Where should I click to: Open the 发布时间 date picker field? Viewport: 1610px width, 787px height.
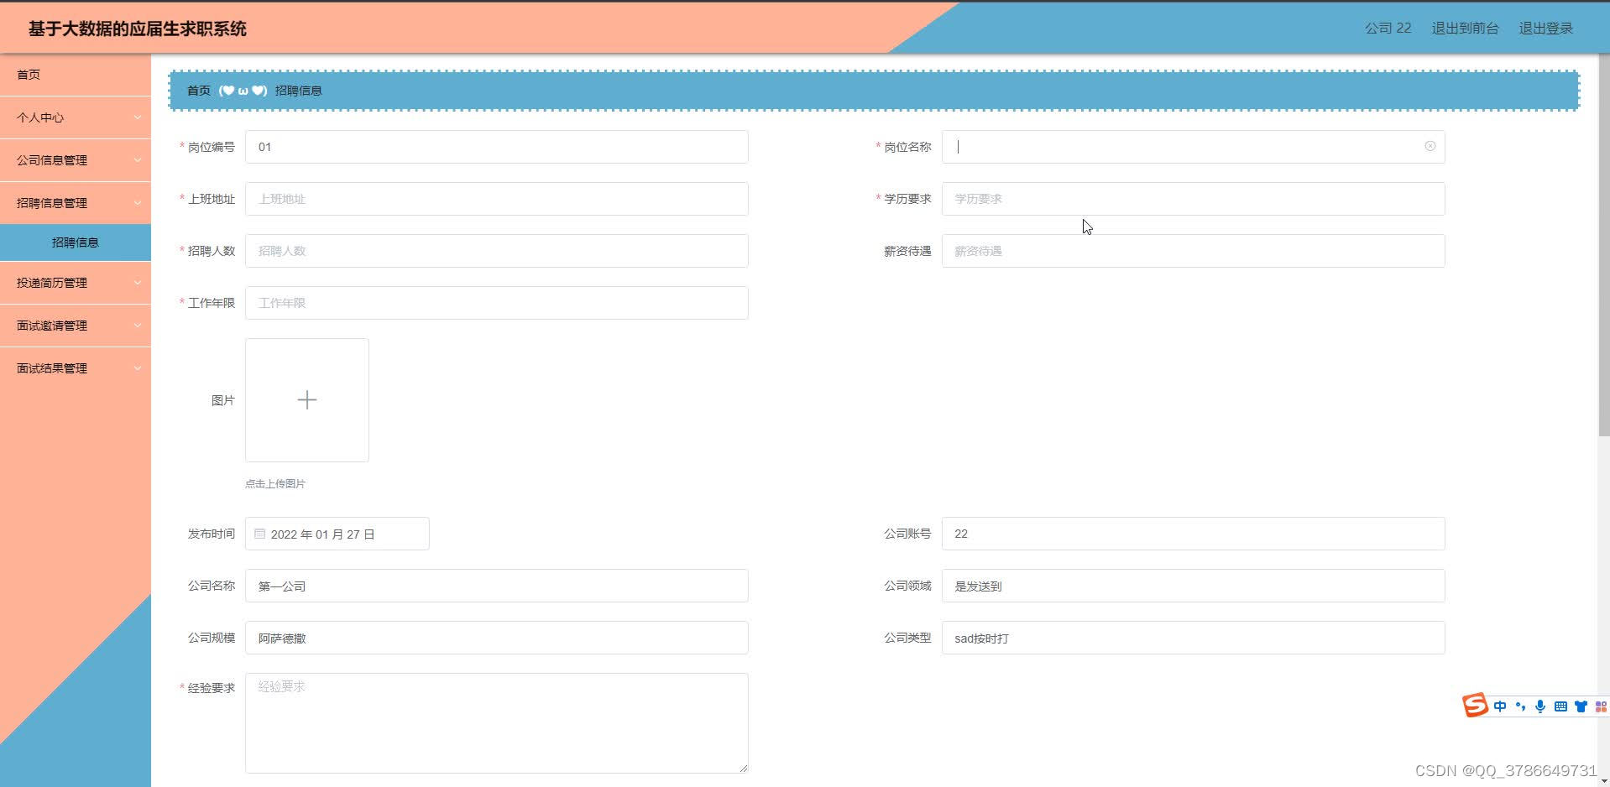(337, 534)
